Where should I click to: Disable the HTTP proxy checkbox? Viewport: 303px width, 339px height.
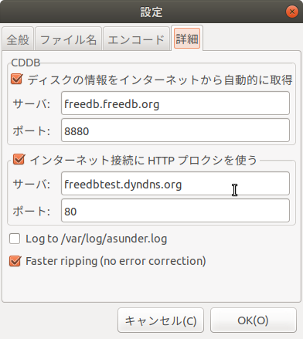click(19, 160)
